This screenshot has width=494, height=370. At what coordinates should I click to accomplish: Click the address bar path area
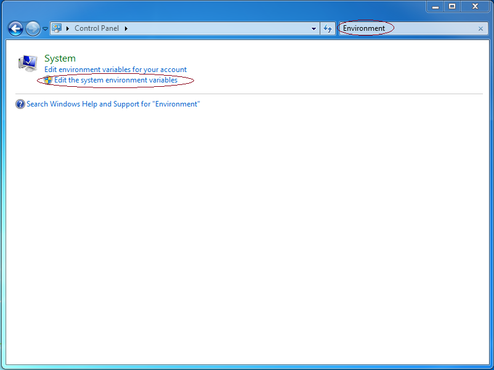(216, 28)
